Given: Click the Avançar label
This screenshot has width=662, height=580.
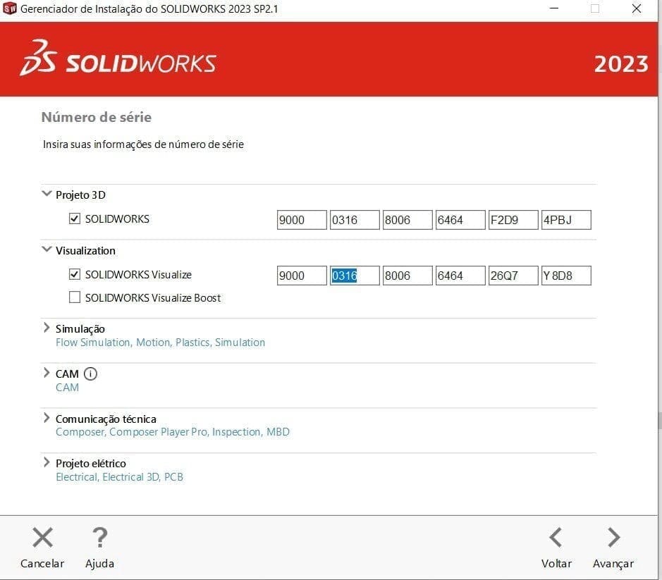Looking at the screenshot, I should coord(613,564).
